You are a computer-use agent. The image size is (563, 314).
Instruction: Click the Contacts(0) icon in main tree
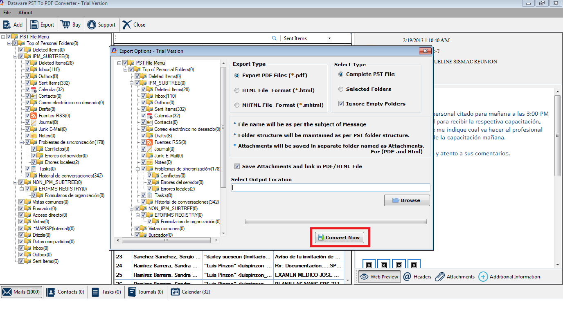[x=34, y=96]
